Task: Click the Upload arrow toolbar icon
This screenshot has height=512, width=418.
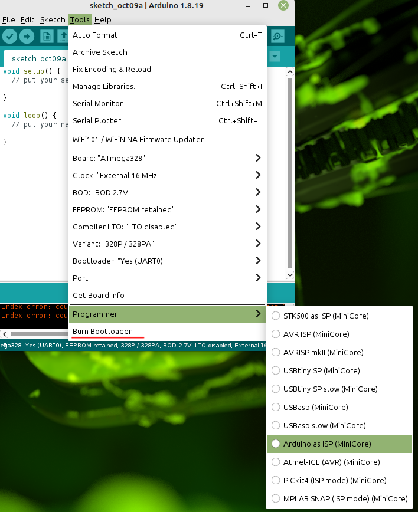Action: click(27, 36)
